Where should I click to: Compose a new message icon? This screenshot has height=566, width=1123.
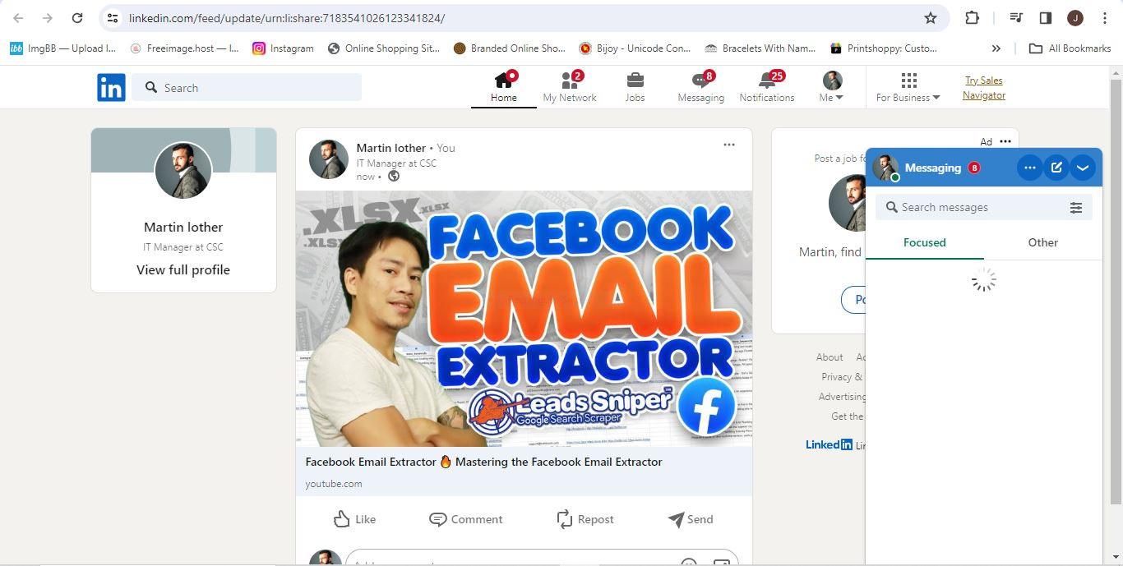tap(1056, 168)
